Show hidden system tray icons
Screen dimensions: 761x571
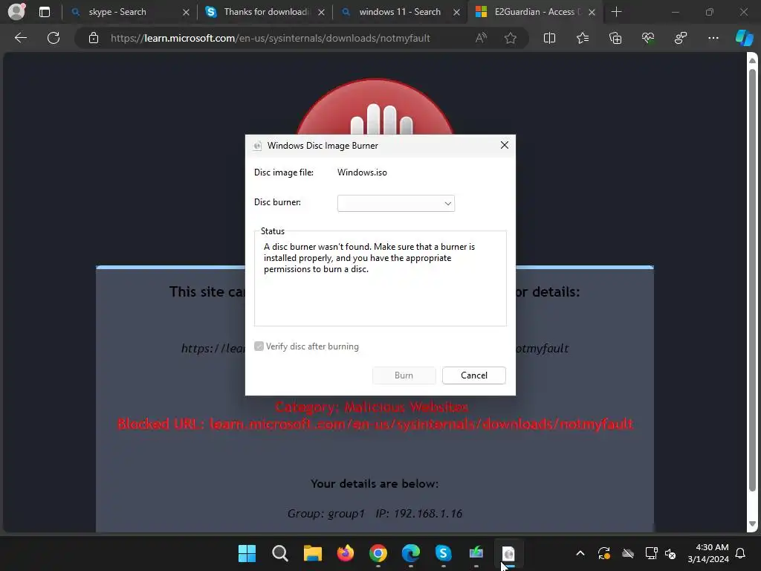580,553
